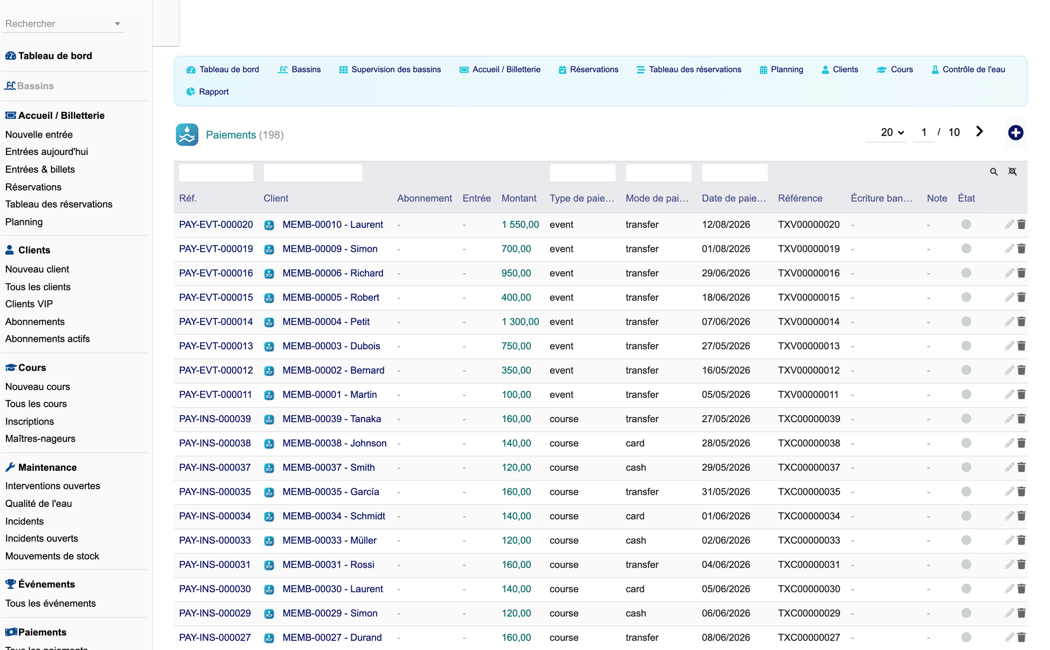Open Supervision des bassins tab
The height and width of the screenshot is (650, 1050).
point(390,70)
